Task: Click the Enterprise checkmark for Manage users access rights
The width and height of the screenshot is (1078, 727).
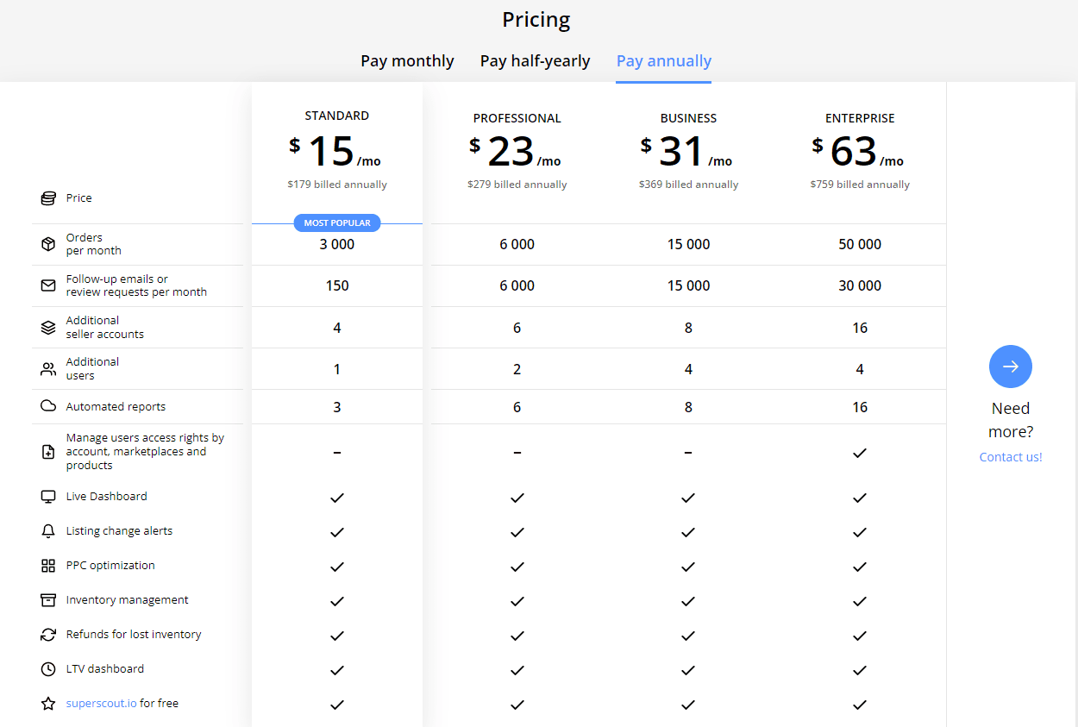Action: pos(860,453)
